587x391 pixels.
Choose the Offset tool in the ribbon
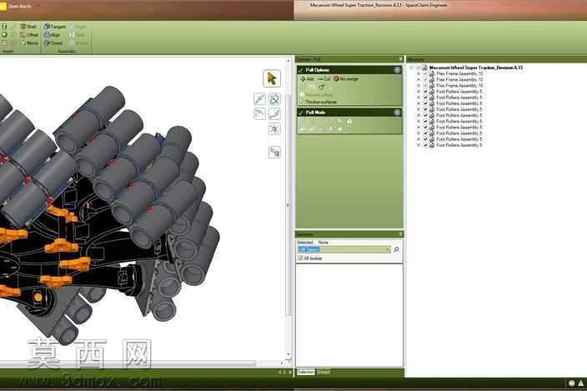click(29, 35)
